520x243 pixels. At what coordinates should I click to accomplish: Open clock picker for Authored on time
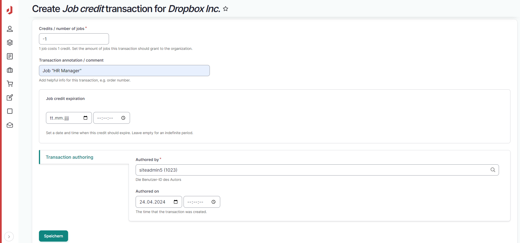point(213,202)
